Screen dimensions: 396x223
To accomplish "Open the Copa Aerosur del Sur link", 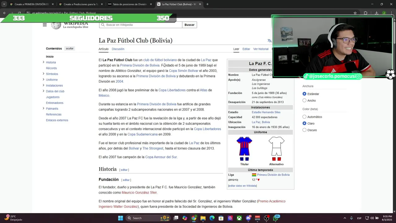I will click(x=161, y=157).
